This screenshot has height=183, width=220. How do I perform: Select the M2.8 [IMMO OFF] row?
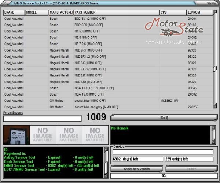[x=108, y=38]
